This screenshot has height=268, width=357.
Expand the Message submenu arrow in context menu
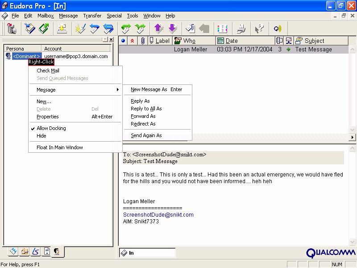pyautogui.click(x=118, y=90)
